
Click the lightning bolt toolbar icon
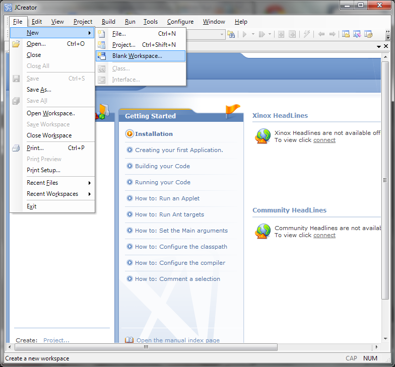(306, 34)
